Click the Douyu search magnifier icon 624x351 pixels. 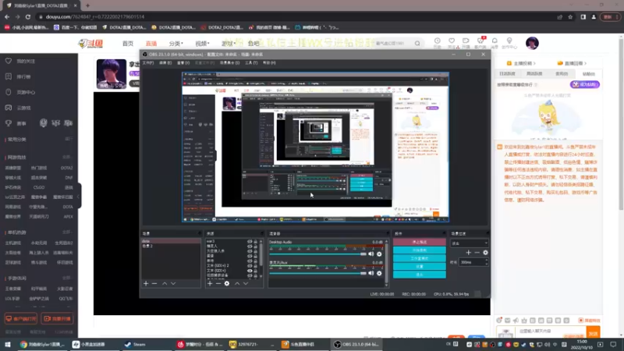pyautogui.click(x=417, y=43)
